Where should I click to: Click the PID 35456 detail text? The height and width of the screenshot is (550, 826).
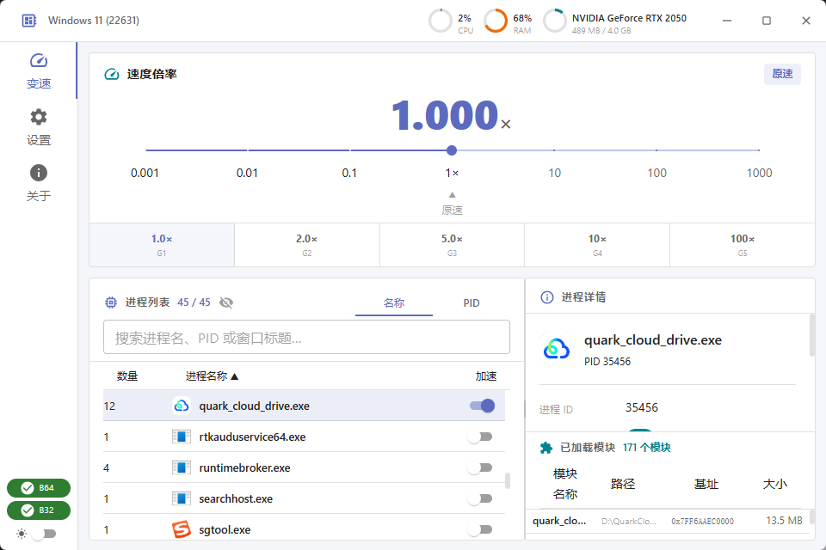607,362
